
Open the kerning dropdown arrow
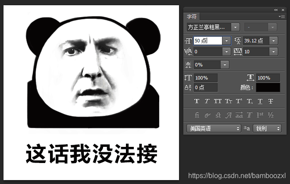tap(226, 52)
